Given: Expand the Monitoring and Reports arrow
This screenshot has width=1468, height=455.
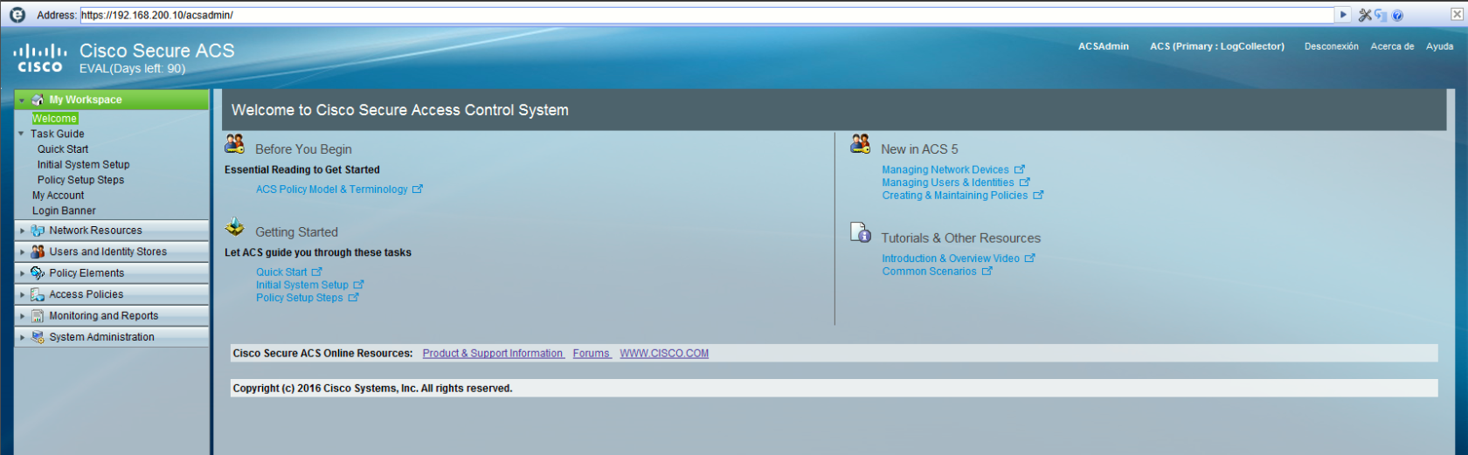Looking at the screenshot, I should click(x=22, y=316).
